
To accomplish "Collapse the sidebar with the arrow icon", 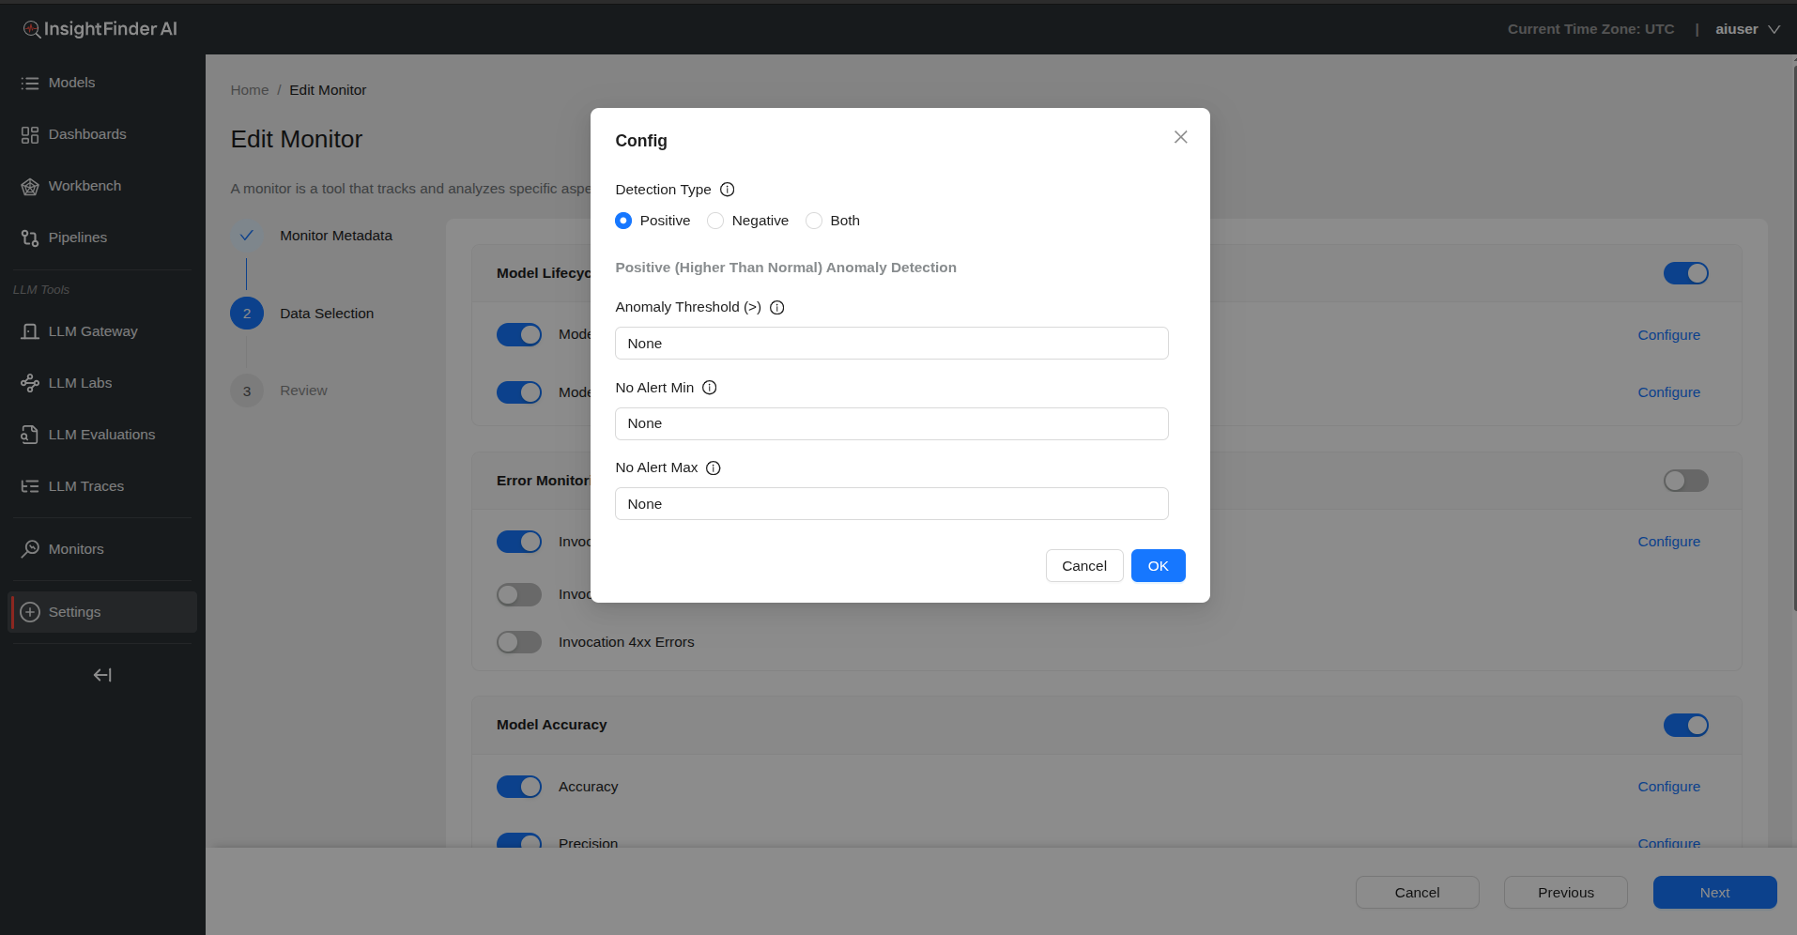I will pos(102,675).
